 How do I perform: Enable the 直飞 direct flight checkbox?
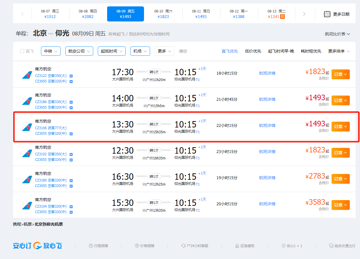click(22, 51)
